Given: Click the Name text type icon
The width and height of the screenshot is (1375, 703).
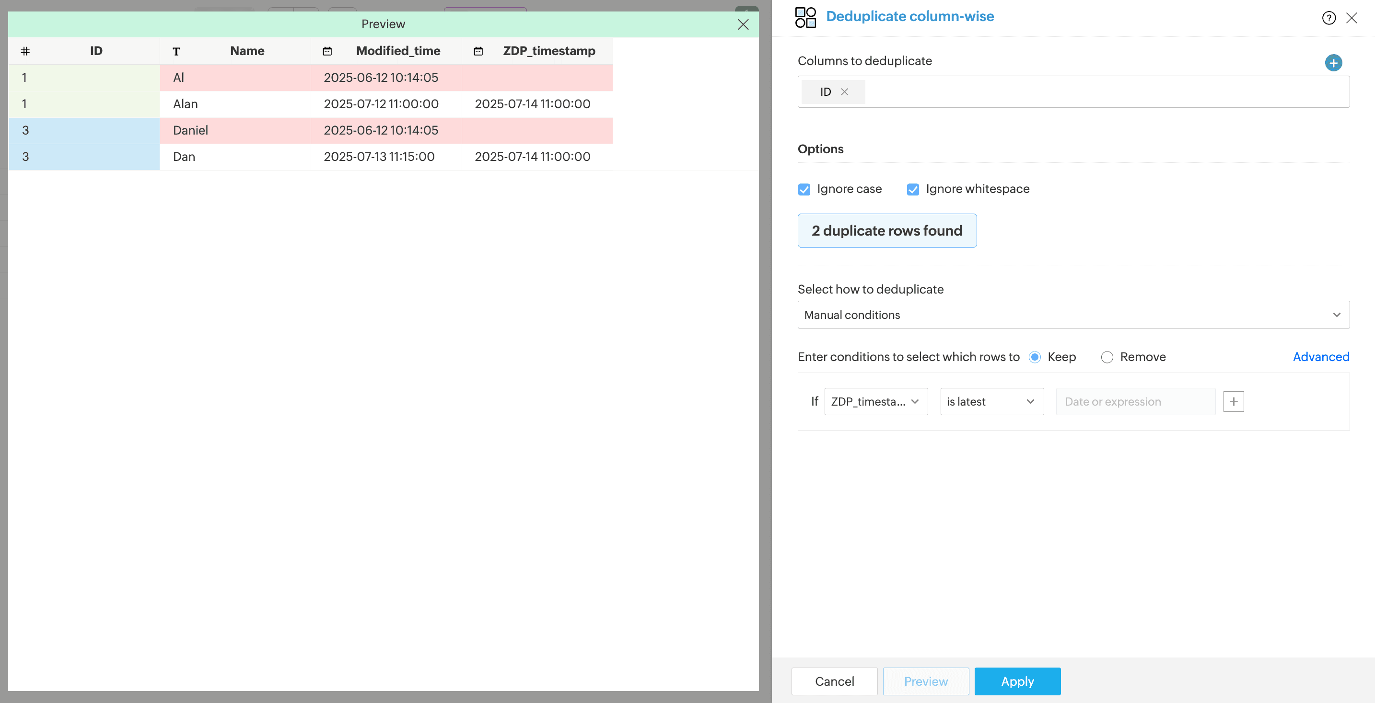Looking at the screenshot, I should coord(176,52).
